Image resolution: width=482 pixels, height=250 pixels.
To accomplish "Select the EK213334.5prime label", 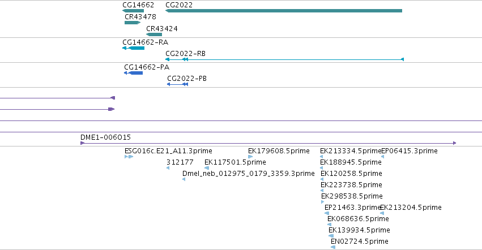I will [351, 151].
